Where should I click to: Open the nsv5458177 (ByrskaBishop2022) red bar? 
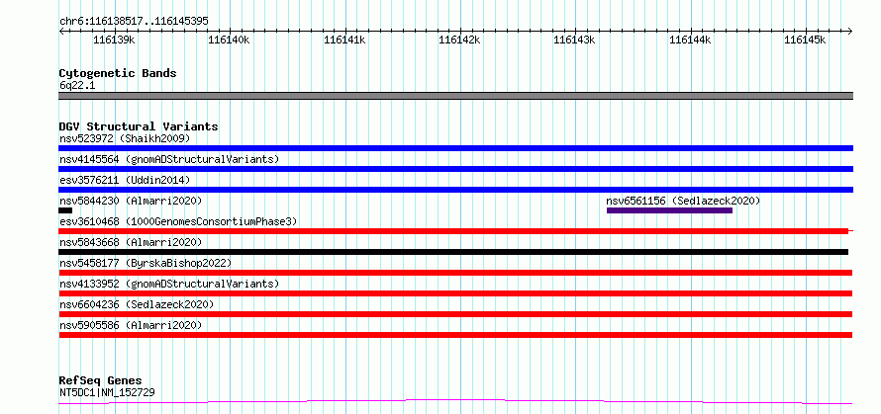pyautogui.click(x=455, y=273)
